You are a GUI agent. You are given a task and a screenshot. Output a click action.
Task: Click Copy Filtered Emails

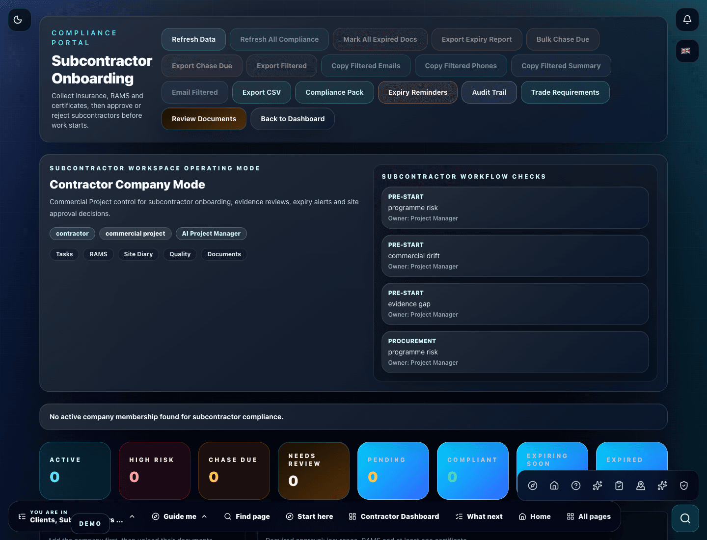[366, 66]
